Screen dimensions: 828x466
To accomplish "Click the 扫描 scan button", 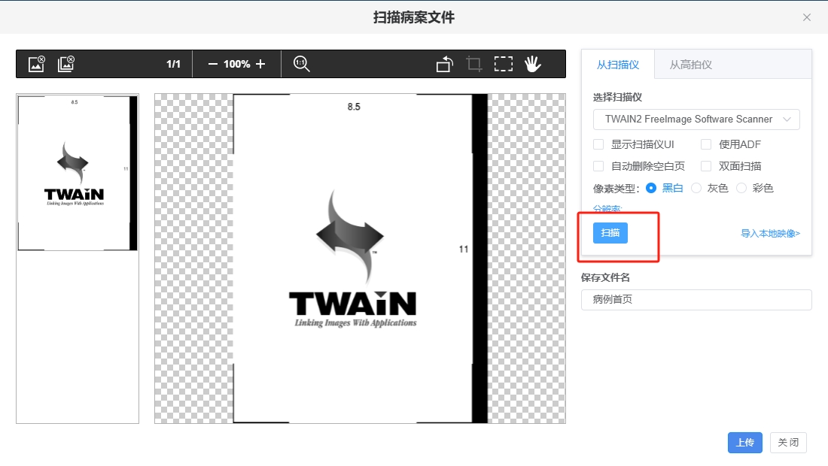I will [x=610, y=233].
